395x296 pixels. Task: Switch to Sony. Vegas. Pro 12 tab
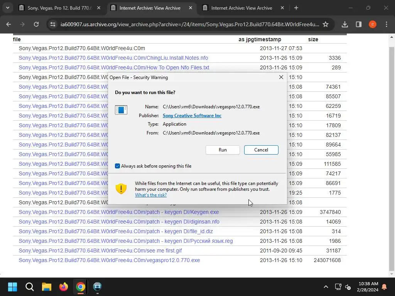pos(60,8)
